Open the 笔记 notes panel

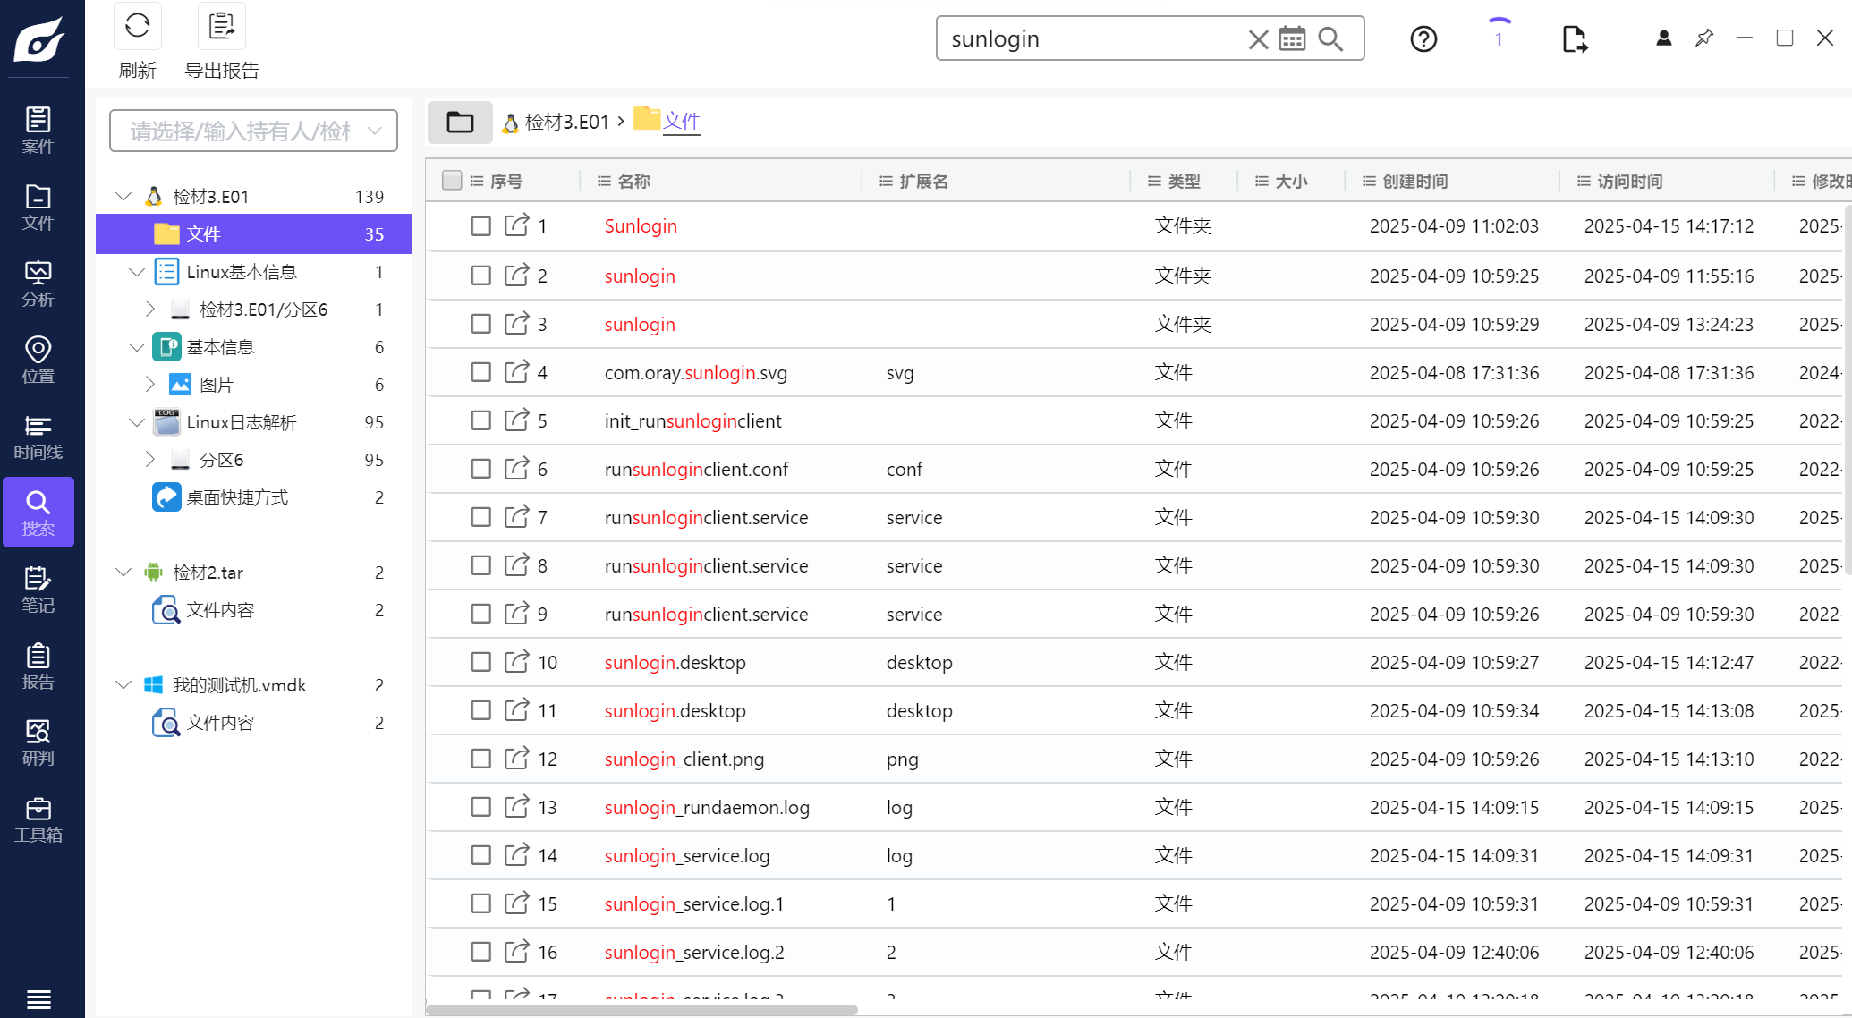coord(38,589)
